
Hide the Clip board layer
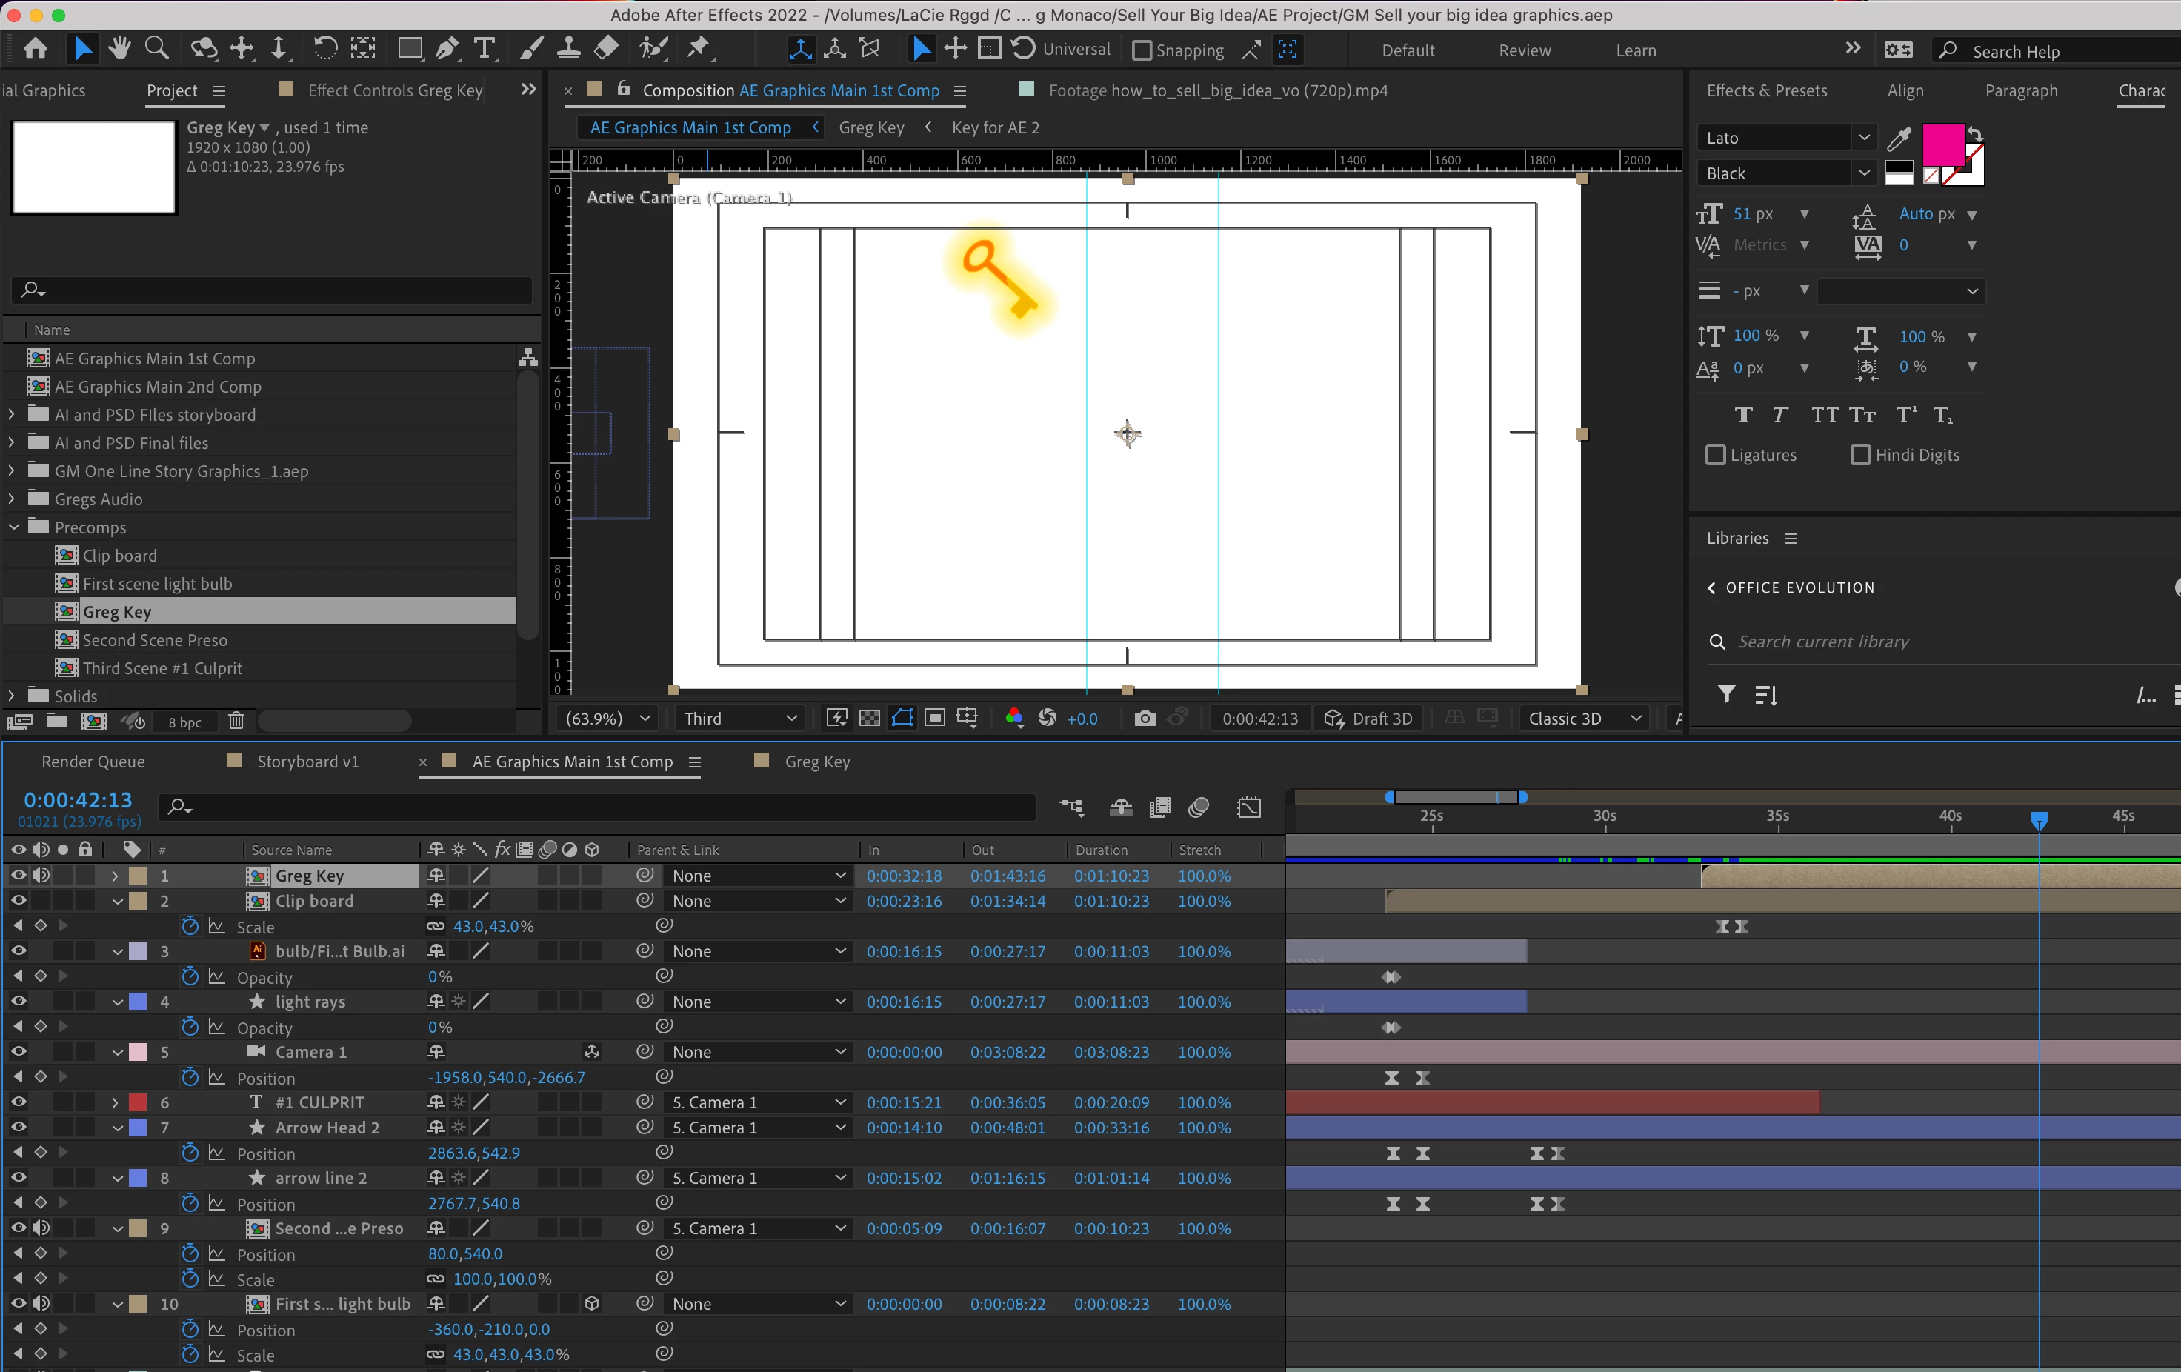coord(18,900)
